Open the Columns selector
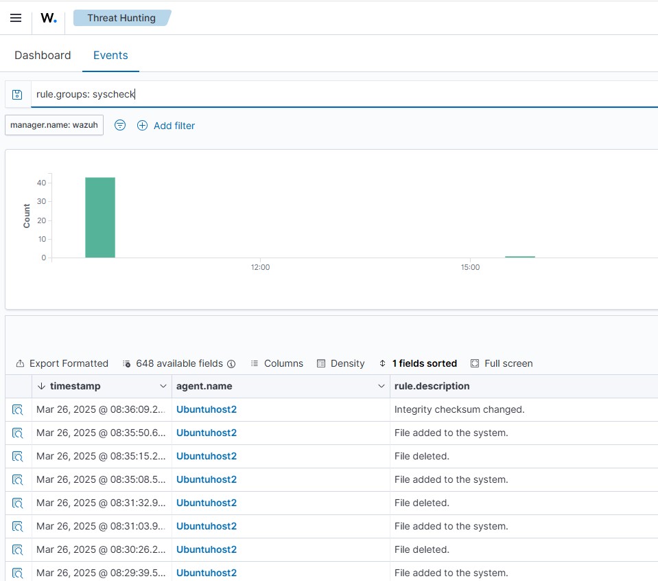Image resolution: width=658 pixels, height=581 pixels. [x=277, y=363]
